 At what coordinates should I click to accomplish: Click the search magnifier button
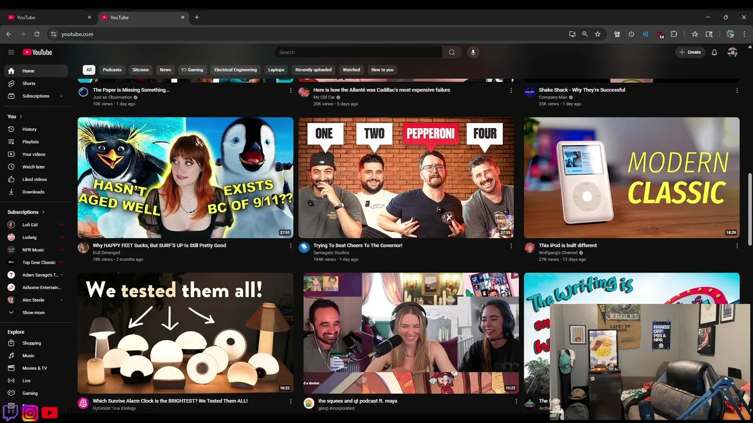point(452,52)
